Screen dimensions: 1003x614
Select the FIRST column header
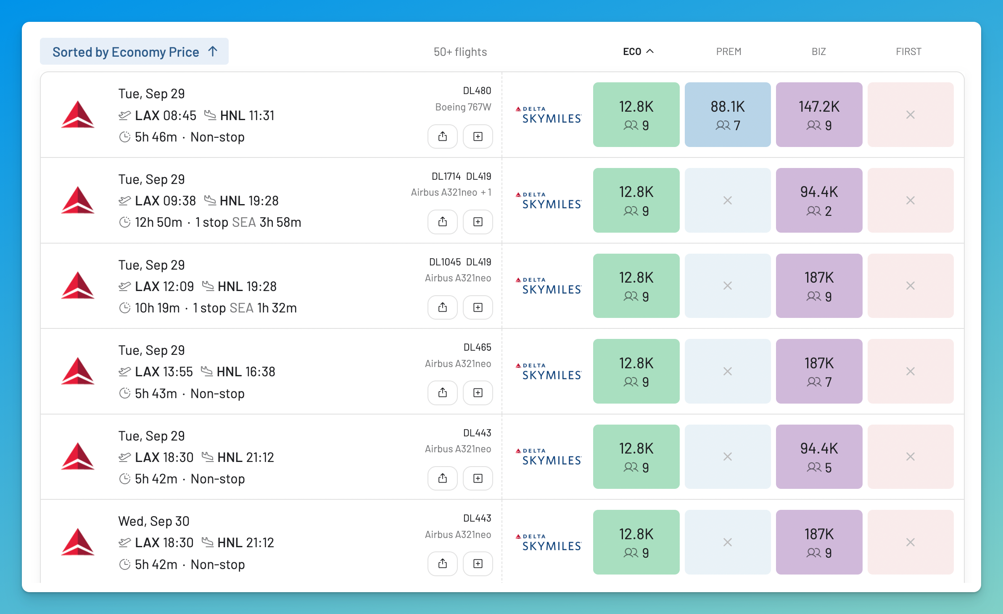pos(908,51)
